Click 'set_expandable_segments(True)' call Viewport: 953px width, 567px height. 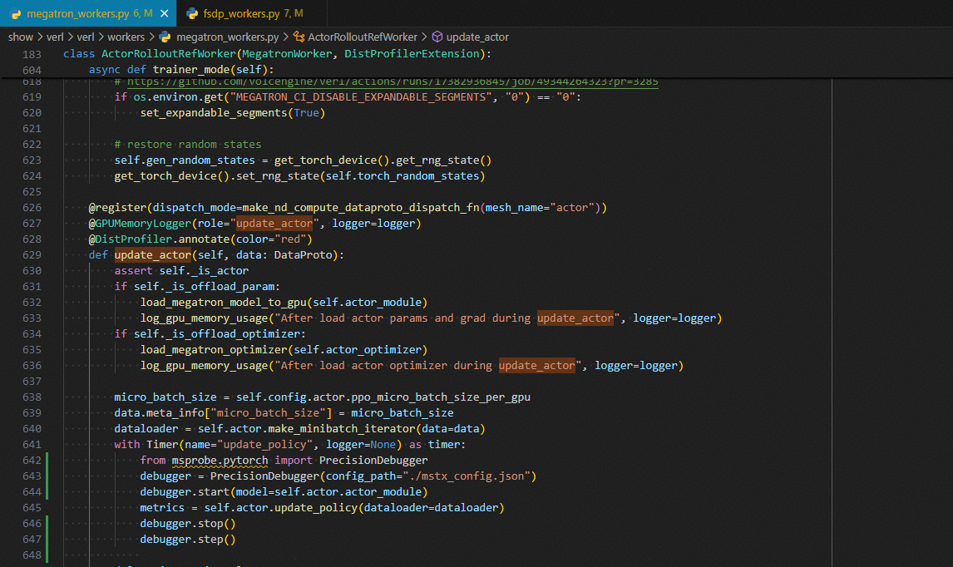233,112
